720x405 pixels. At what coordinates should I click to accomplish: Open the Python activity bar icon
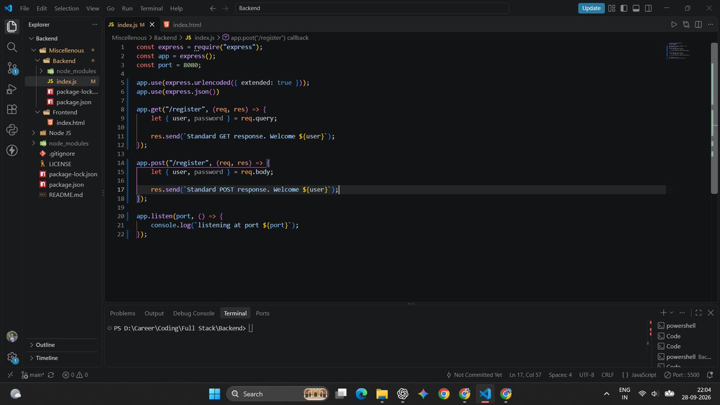12,130
